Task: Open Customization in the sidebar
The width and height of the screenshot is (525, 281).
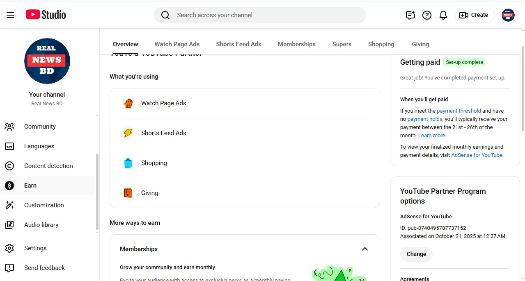Action: [x=47, y=205]
